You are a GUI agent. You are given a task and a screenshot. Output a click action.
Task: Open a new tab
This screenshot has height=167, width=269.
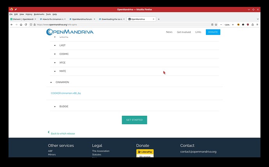pos(159,19)
